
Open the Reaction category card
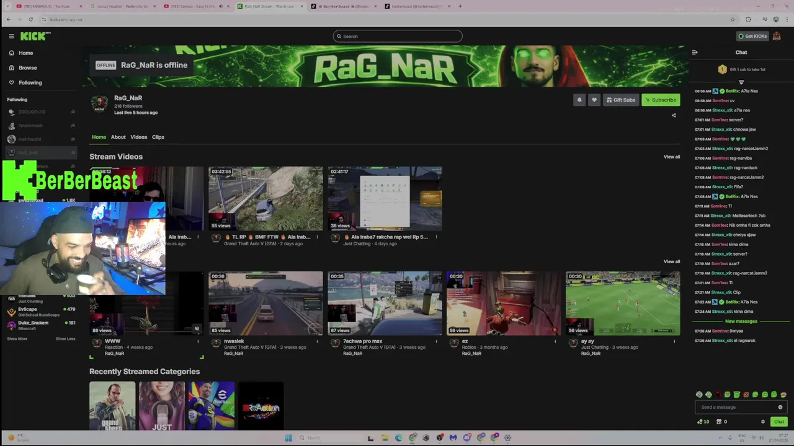pyautogui.click(x=261, y=406)
